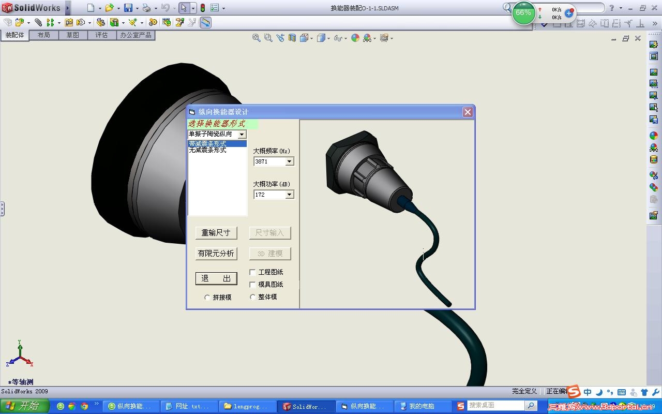Open the 大概功率 (dB) dropdown showing 172
Viewport: 662px width, 414px height.
click(x=290, y=195)
